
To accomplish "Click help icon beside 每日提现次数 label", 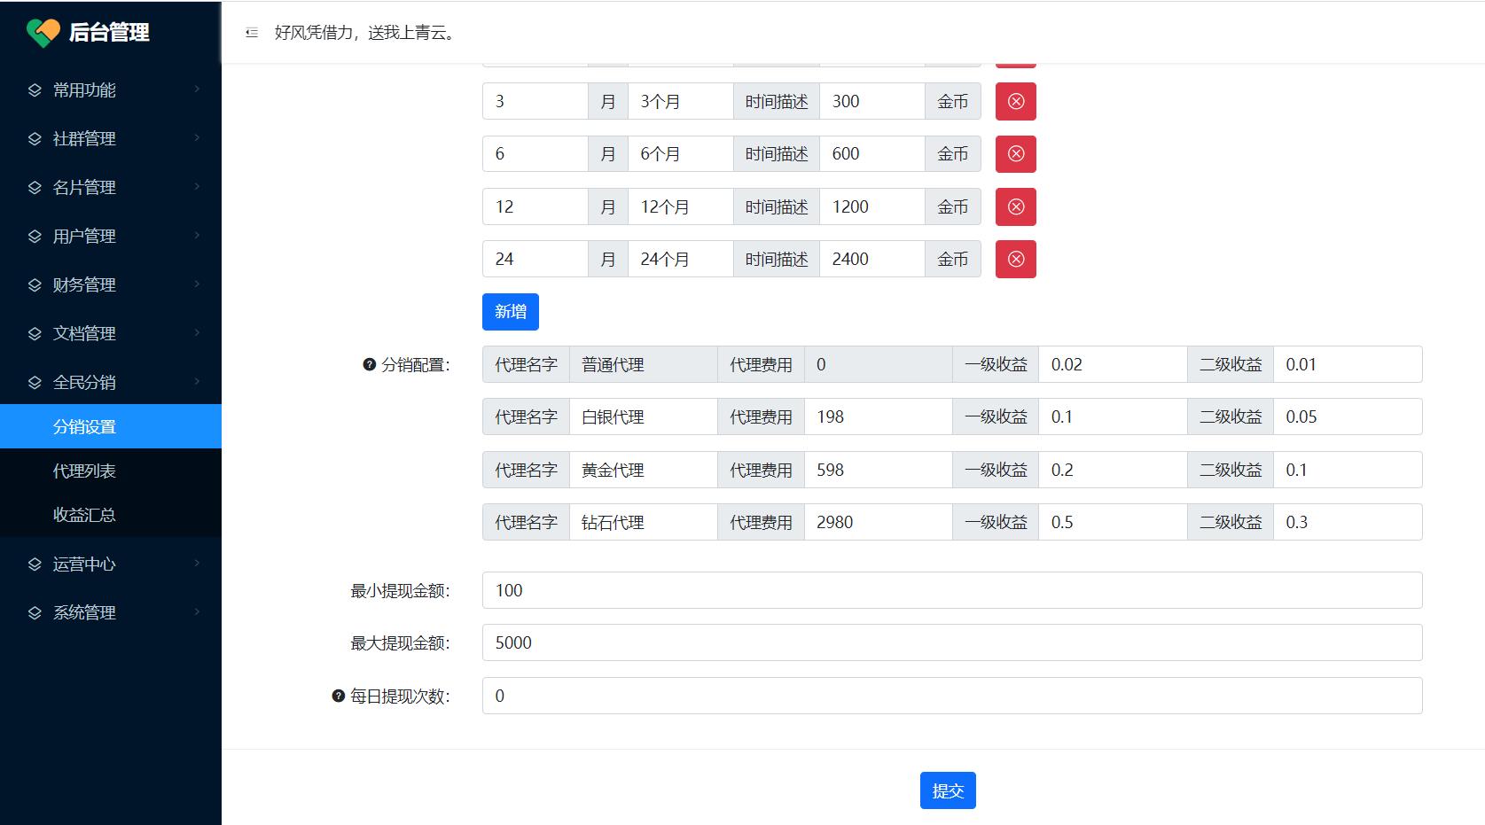I will 338,696.
